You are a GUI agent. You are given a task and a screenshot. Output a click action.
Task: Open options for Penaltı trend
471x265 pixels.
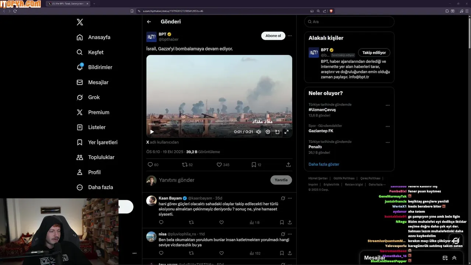pos(387,142)
